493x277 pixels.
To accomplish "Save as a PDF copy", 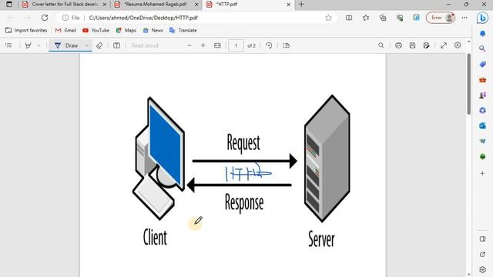I will (x=426, y=45).
